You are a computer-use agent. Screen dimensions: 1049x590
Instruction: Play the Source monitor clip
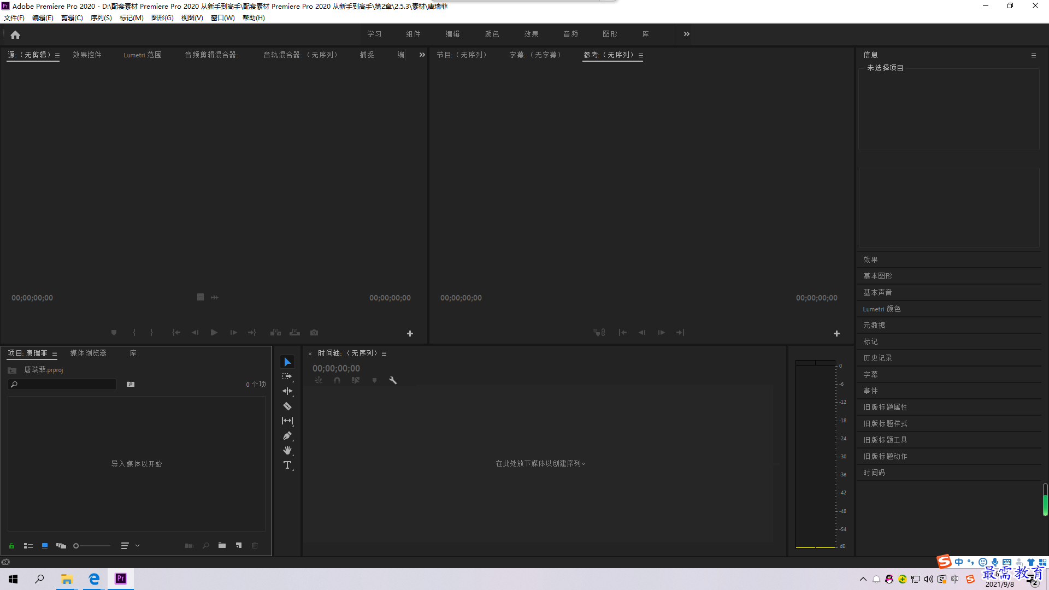(x=214, y=333)
